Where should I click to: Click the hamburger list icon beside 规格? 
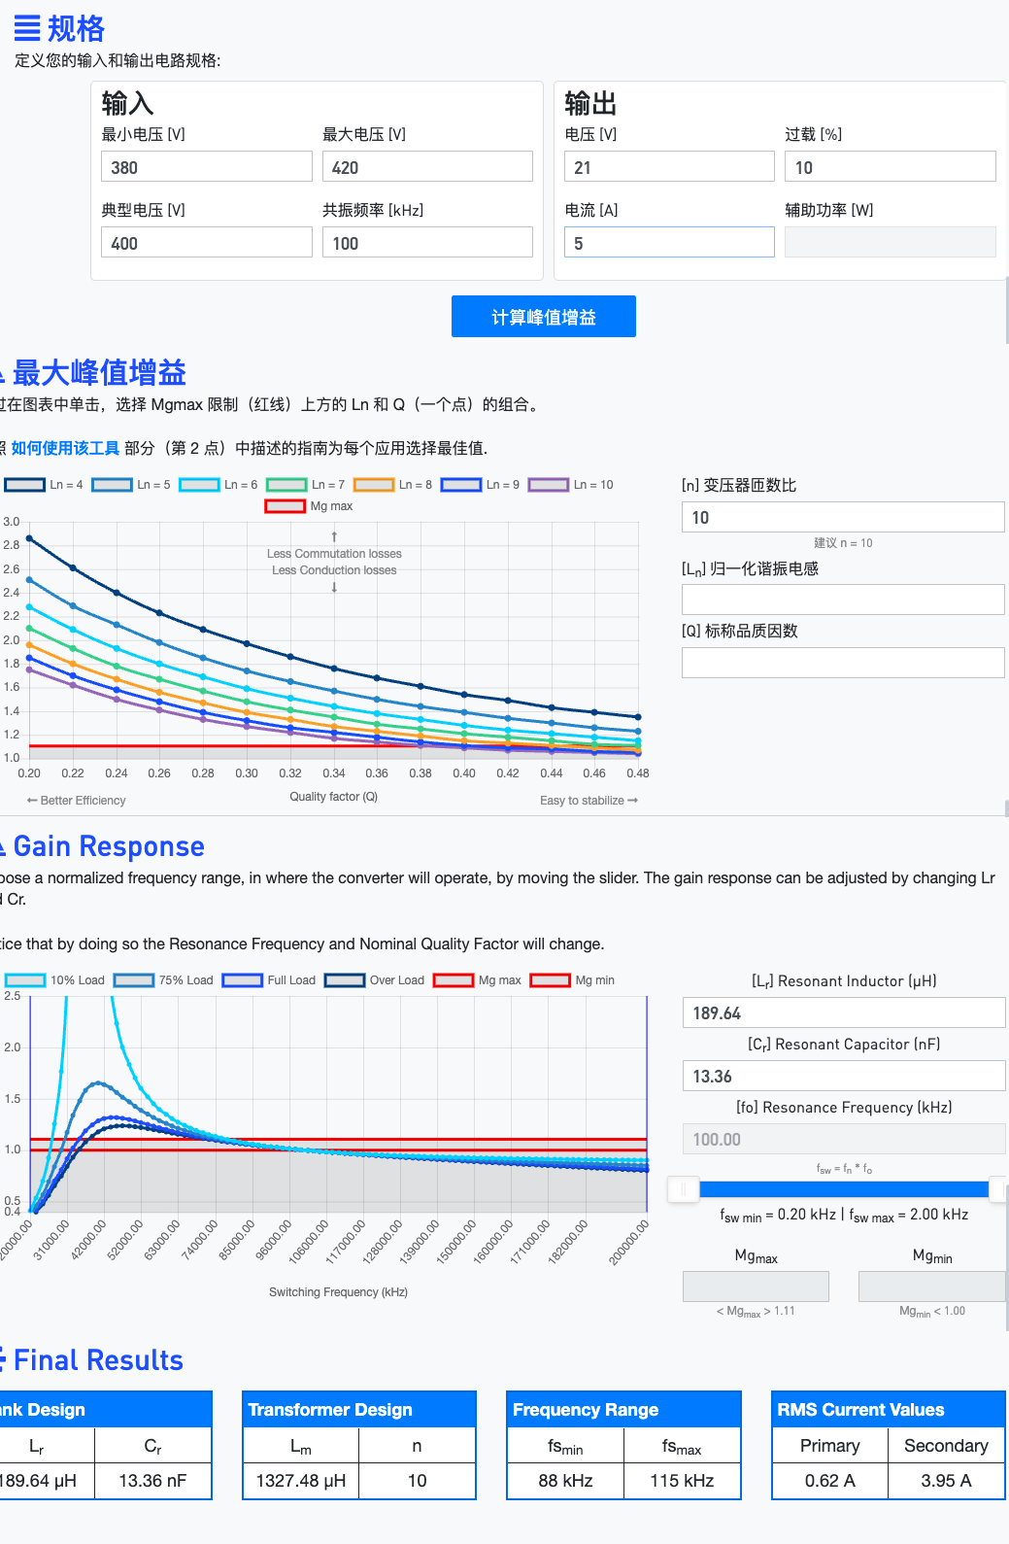coord(27,28)
